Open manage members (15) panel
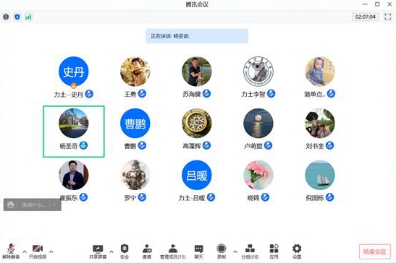 coord(173,251)
